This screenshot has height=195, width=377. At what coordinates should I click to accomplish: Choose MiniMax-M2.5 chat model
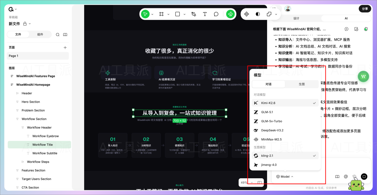click(x=285, y=139)
